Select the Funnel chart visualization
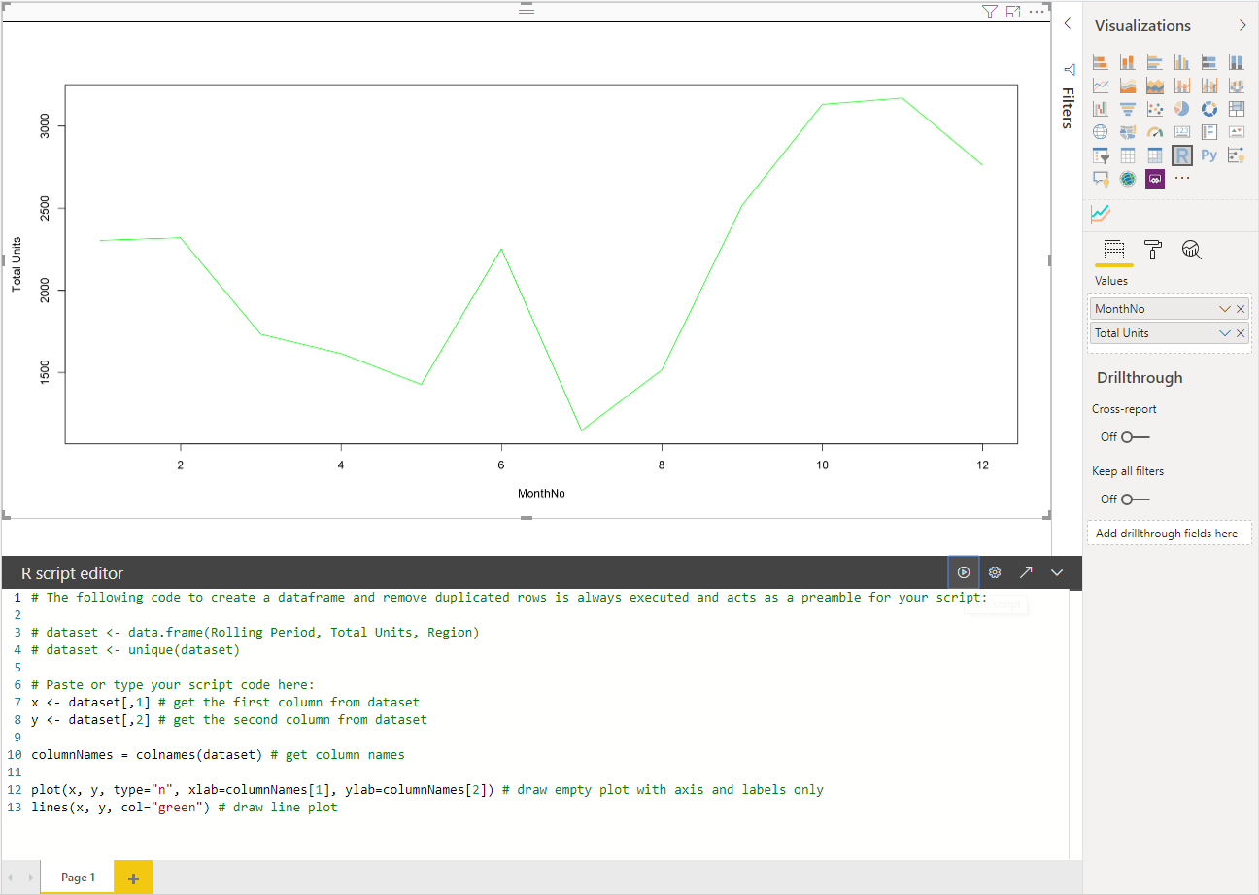This screenshot has height=895, width=1259. point(1127,109)
